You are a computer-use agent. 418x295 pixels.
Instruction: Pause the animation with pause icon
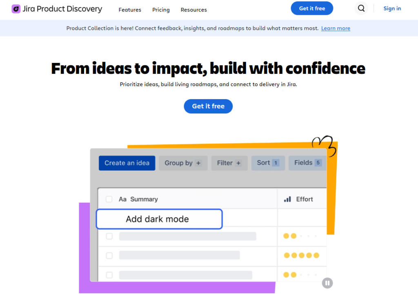coord(327,283)
